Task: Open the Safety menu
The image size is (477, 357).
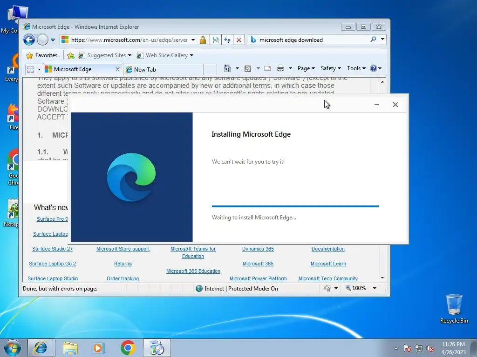Action: [331, 68]
